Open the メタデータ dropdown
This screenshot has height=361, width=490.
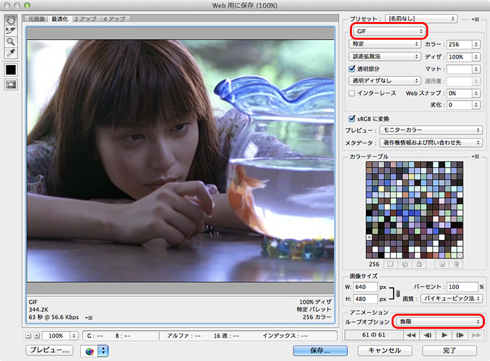(x=431, y=143)
